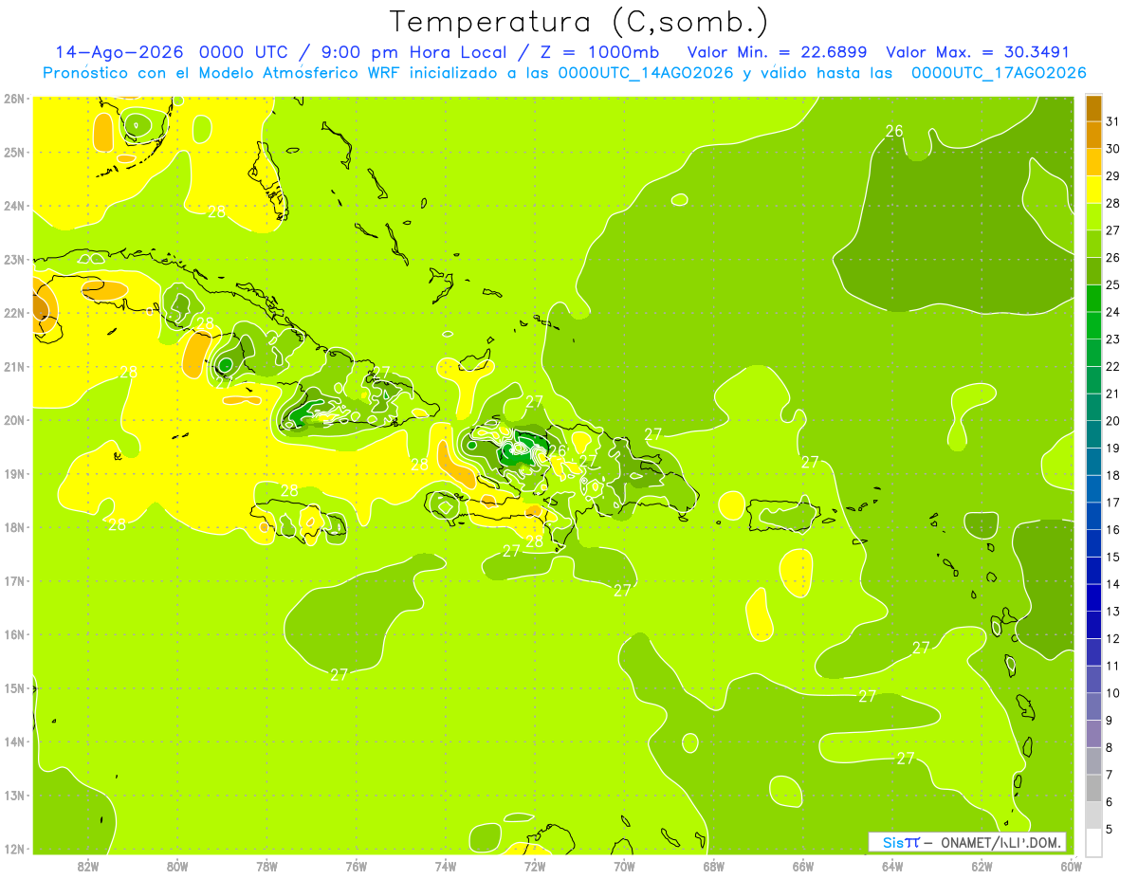Click the 12N latitude axis label
Screen dimensions: 1138x879
(x=14, y=849)
